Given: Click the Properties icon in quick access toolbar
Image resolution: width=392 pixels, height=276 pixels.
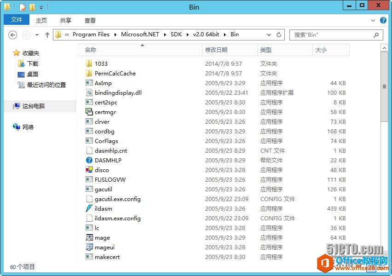Looking at the screenshot, I should (22, 7).
